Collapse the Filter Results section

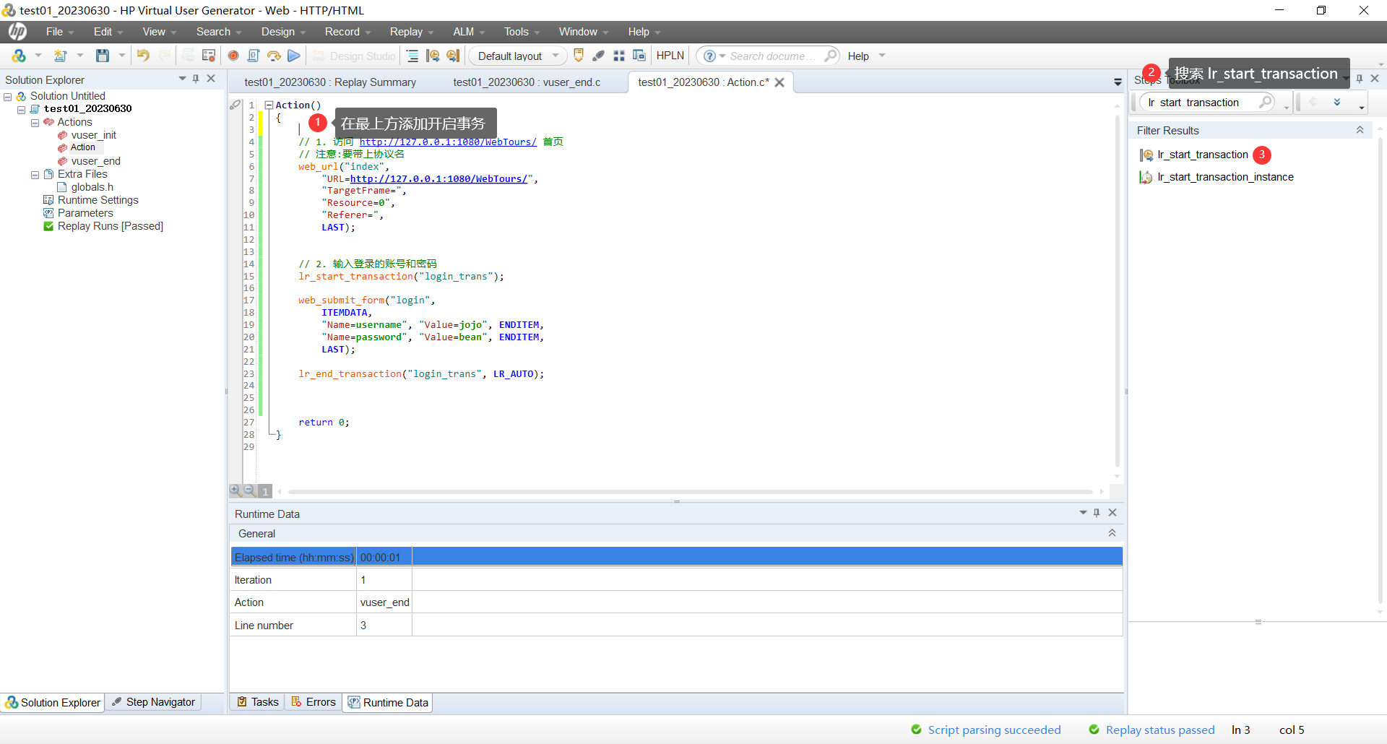(x=1360, y=130)
